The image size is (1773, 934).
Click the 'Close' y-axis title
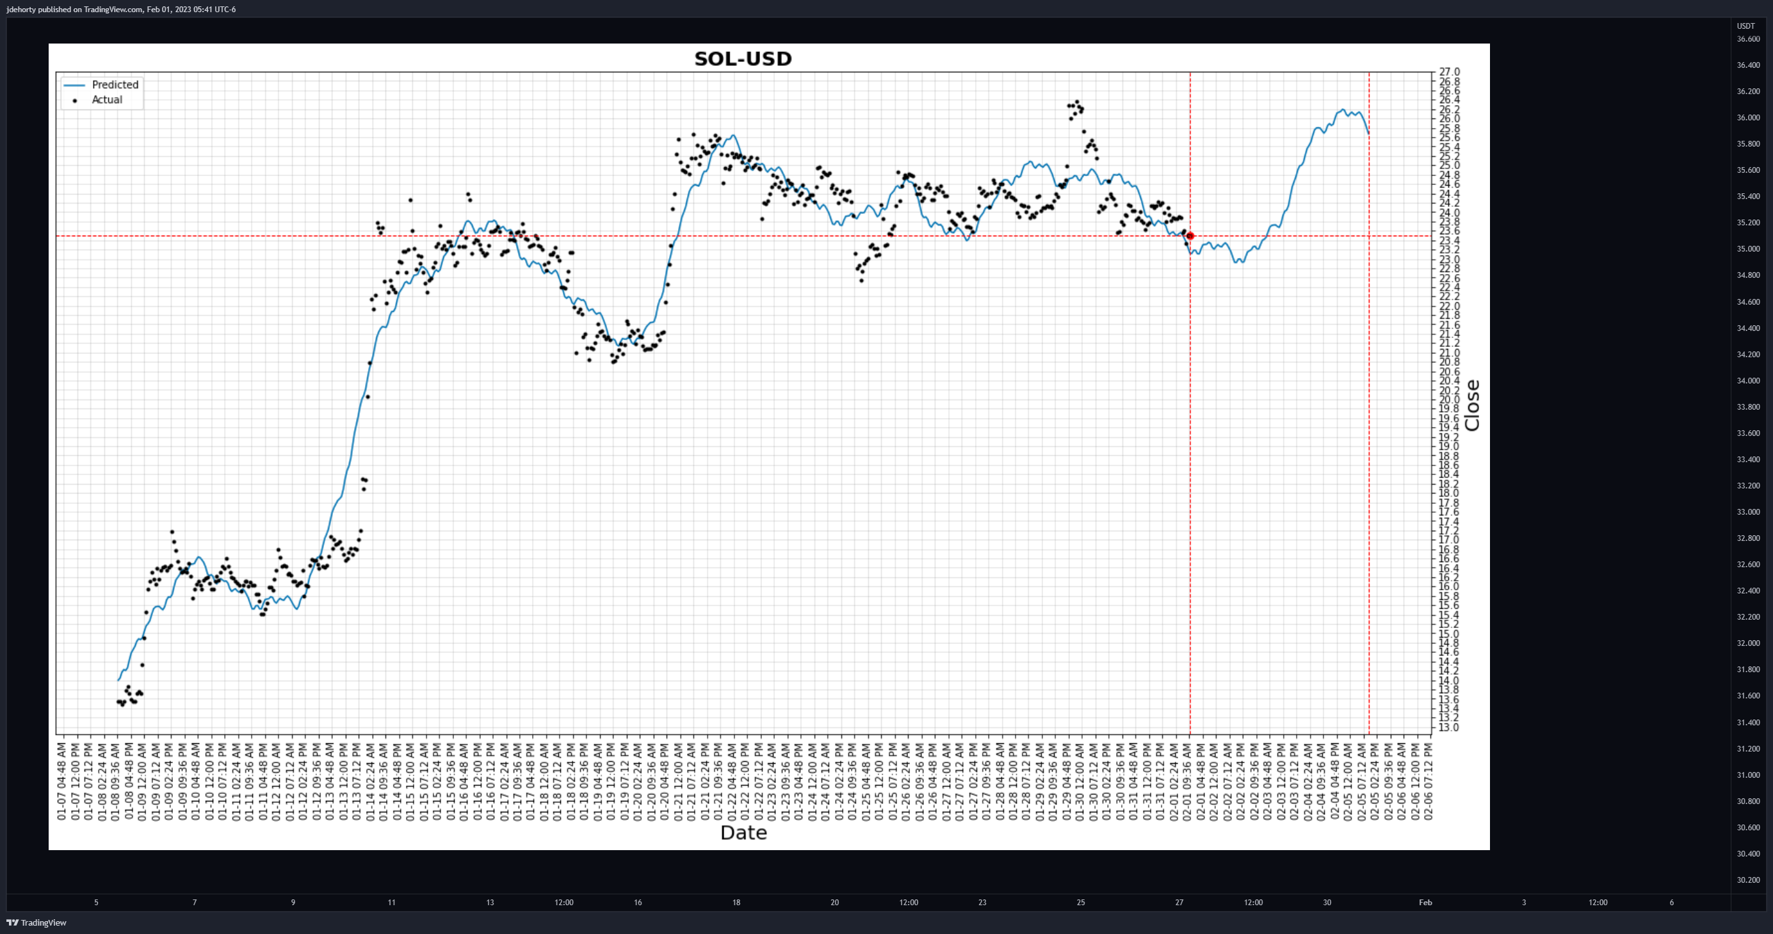(x=1471, y=405)
